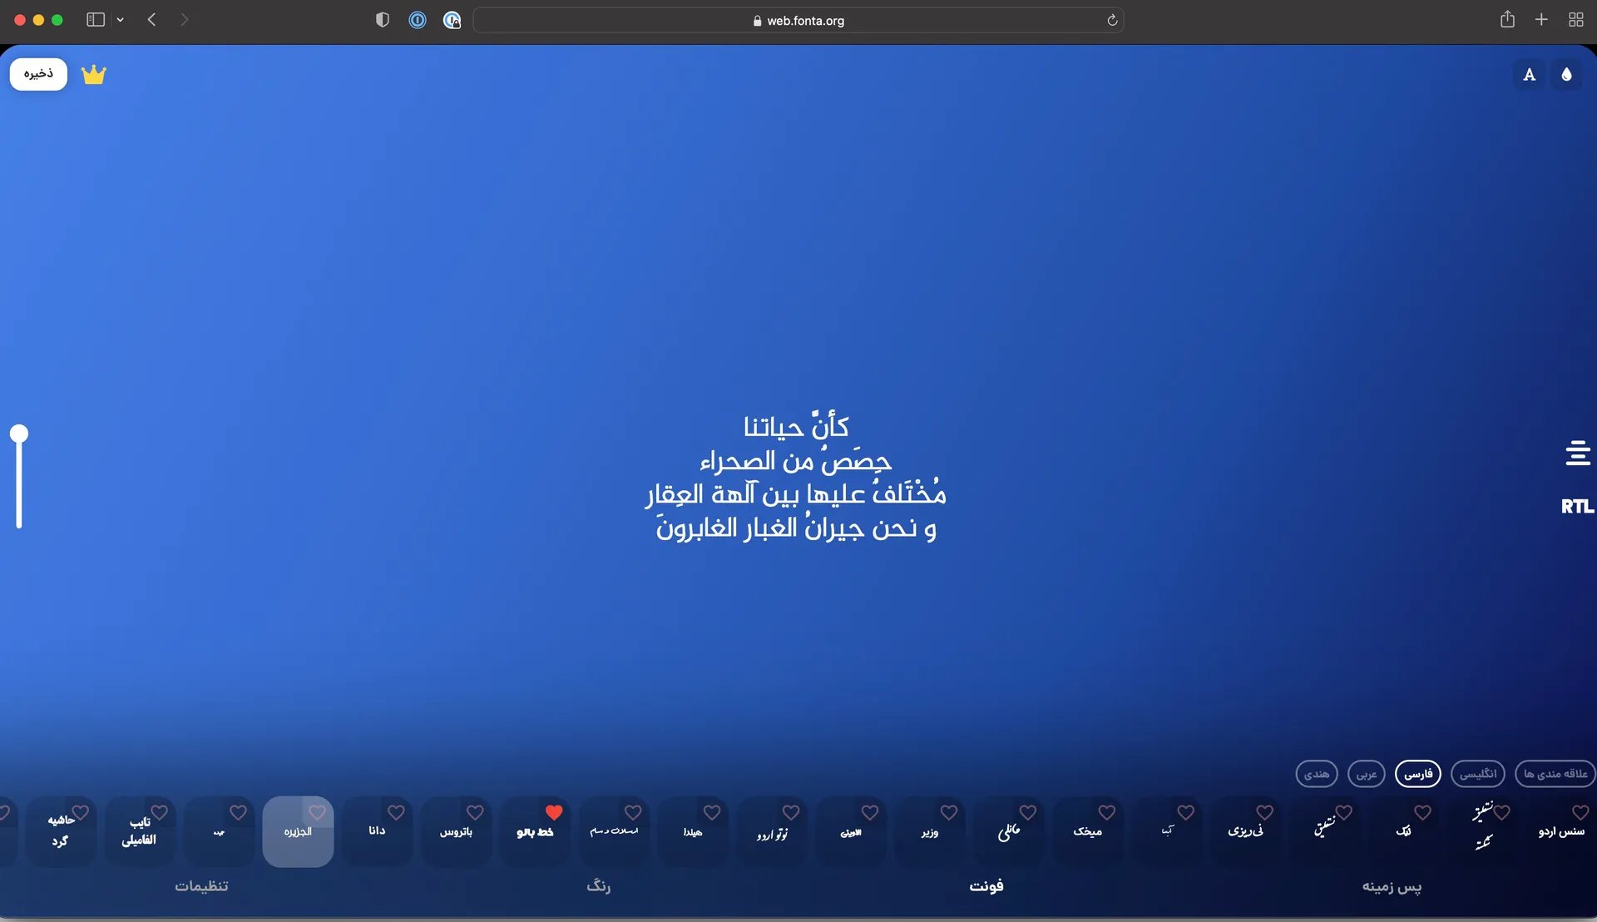
Task: Open the تنظیمات settings tab
Action: point(201,886)
